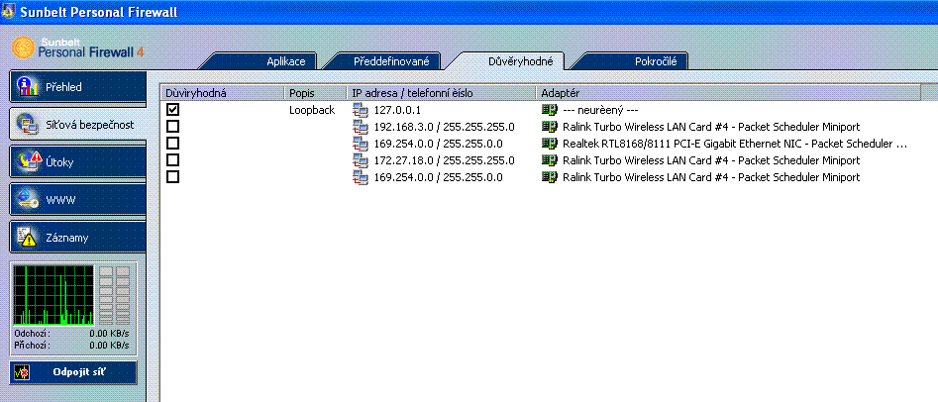Select 192.168.3.0 / 255.255.255.0 entry

tap(444, 127)
